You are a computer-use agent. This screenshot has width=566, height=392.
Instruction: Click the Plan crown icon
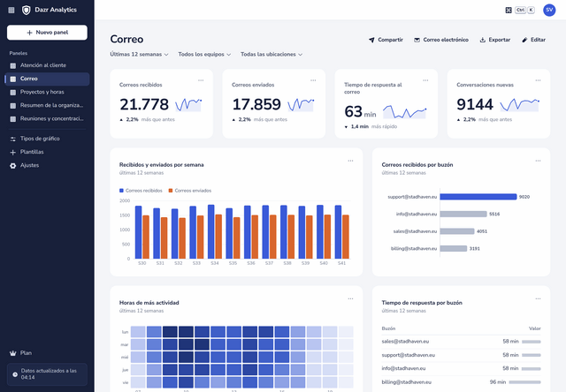(x=13, y=353)
